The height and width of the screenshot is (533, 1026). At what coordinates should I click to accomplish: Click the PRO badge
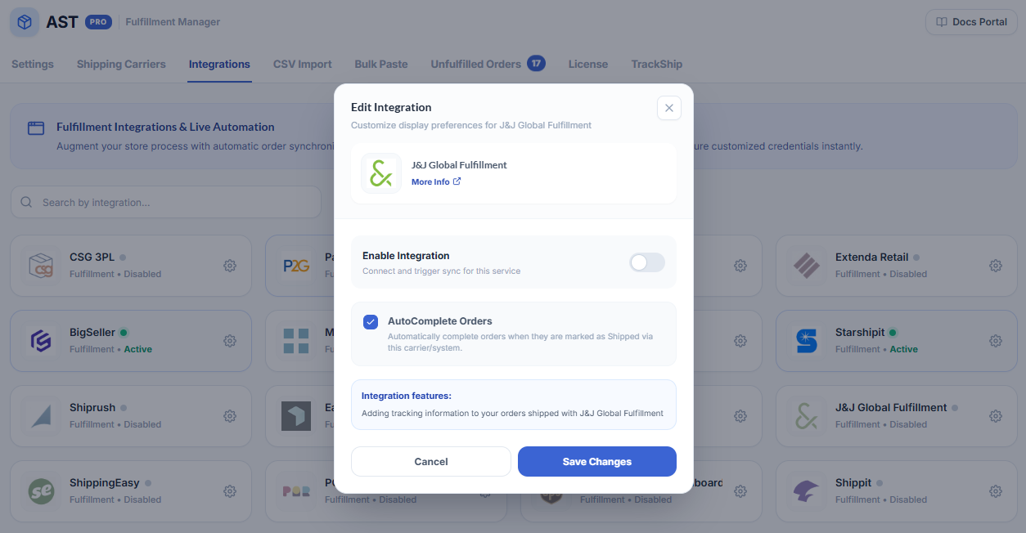[99, 22]
